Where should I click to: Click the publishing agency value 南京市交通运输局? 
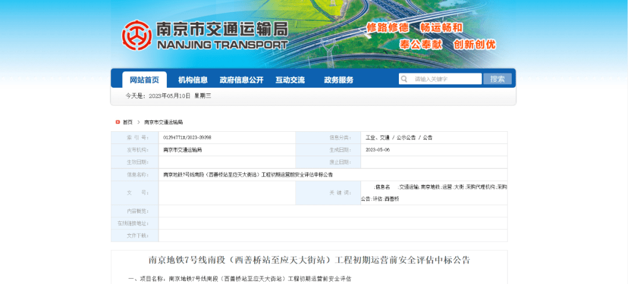[x=183, y=150]
